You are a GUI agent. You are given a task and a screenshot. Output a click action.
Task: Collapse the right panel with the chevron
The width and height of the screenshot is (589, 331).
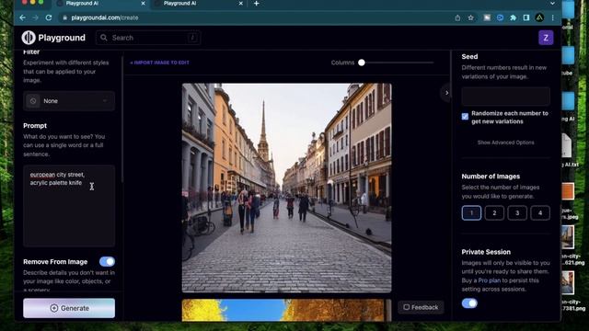(446, 93)
